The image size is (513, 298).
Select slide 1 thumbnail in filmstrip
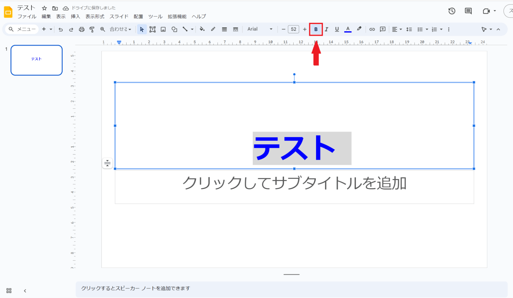(x=36, y=60)
